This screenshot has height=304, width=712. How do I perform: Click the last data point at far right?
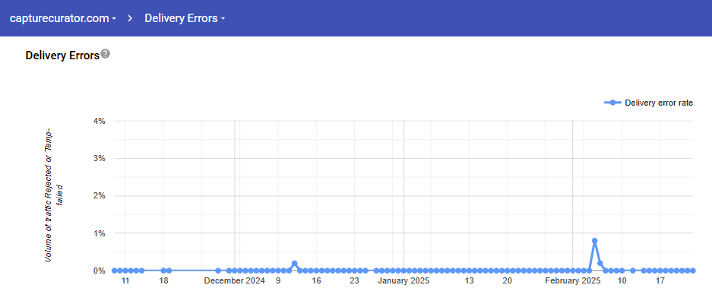(693, 271)
